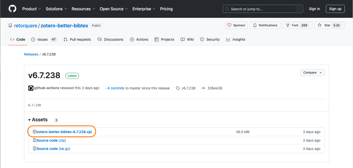Open the zotero-better-bibtex repository link
The height and width of the screenshot is (168, 353).
coord(64,26)
